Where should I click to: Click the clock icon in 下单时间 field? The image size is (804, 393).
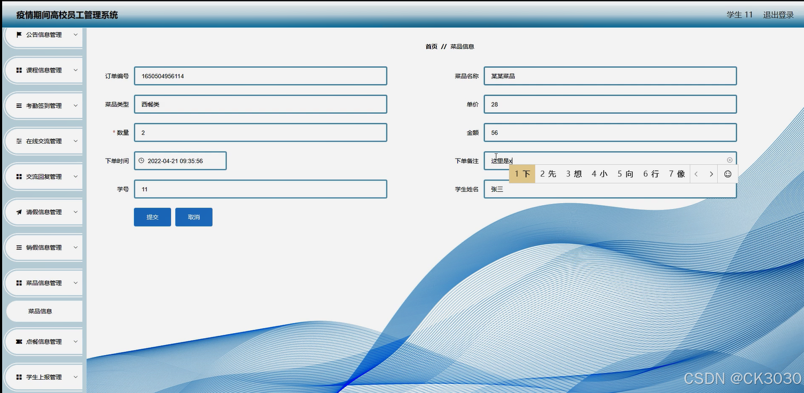coord(142,161)
